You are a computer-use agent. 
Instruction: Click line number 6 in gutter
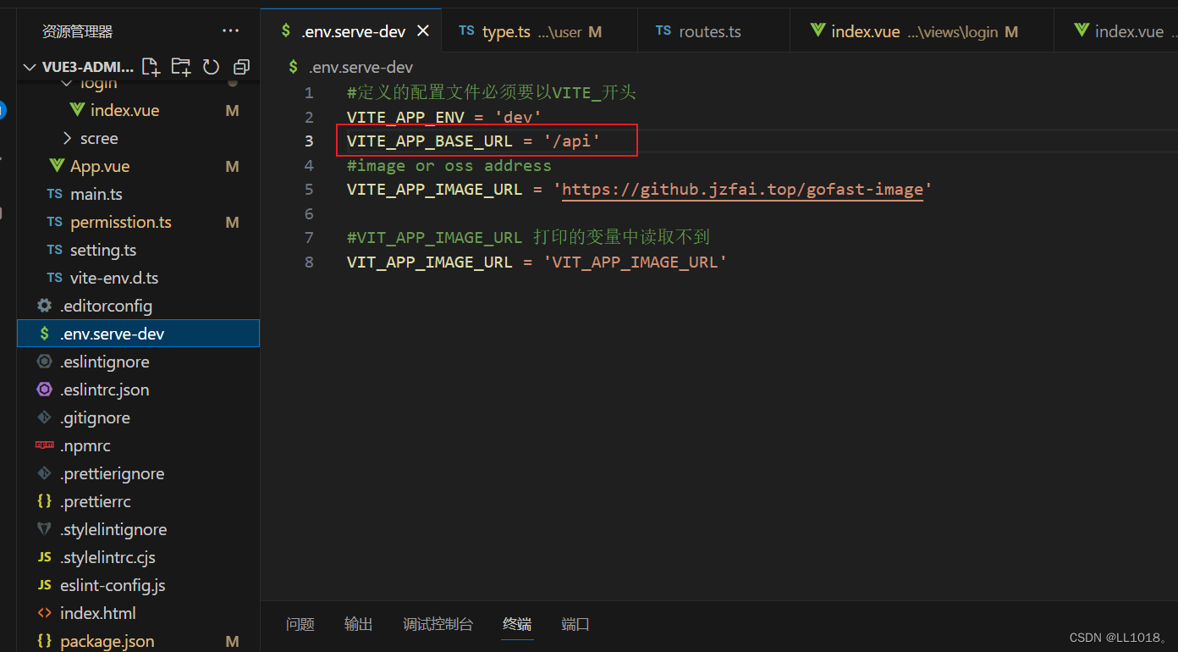309,213
